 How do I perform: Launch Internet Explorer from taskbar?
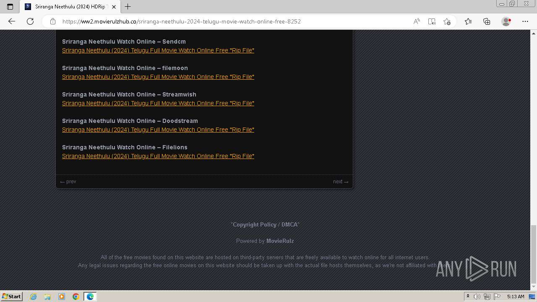[34, 297]
